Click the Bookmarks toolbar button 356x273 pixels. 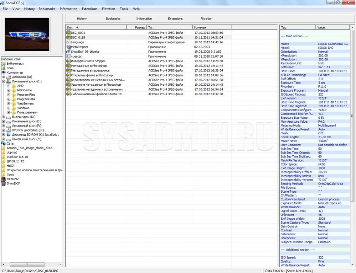coord(113,18)
